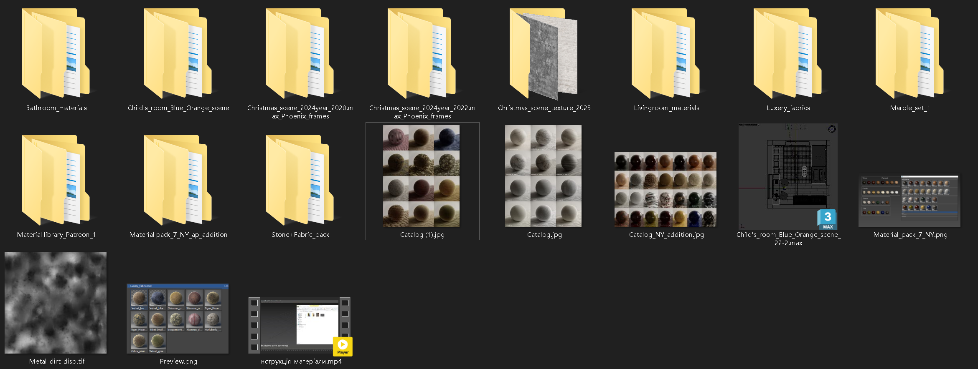Select the Child's_room 3ds Max scene file

(x=788, y=176)
